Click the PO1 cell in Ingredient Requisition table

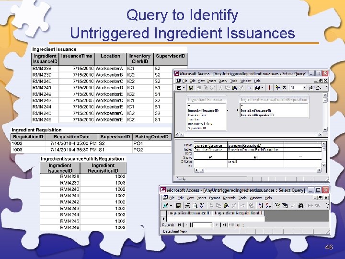[x=152, y=143]
